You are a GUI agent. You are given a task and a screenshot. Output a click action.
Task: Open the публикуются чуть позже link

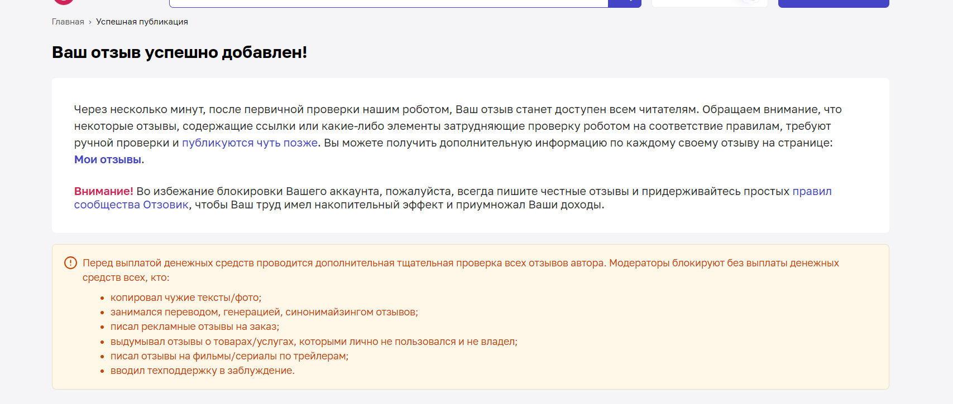pyautogui.click(x=250, y=143)
